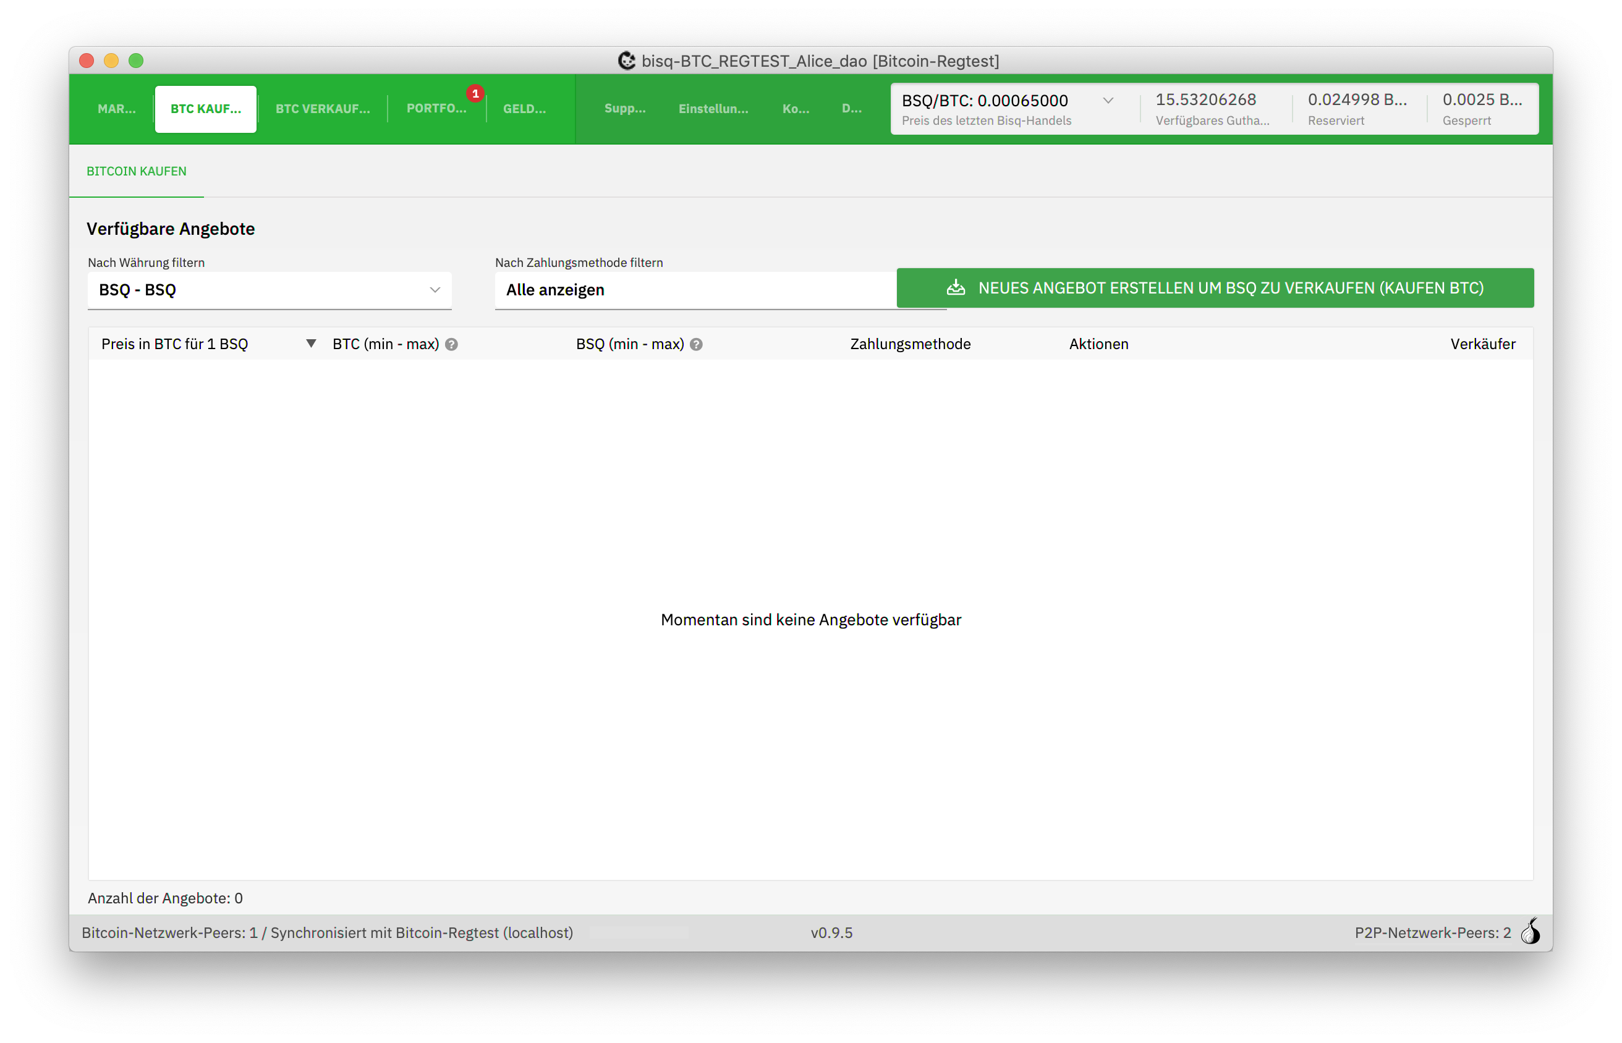
Task: Select the BITCOIN KAUFEN sub-tab
Action: (x=136, y=171)
